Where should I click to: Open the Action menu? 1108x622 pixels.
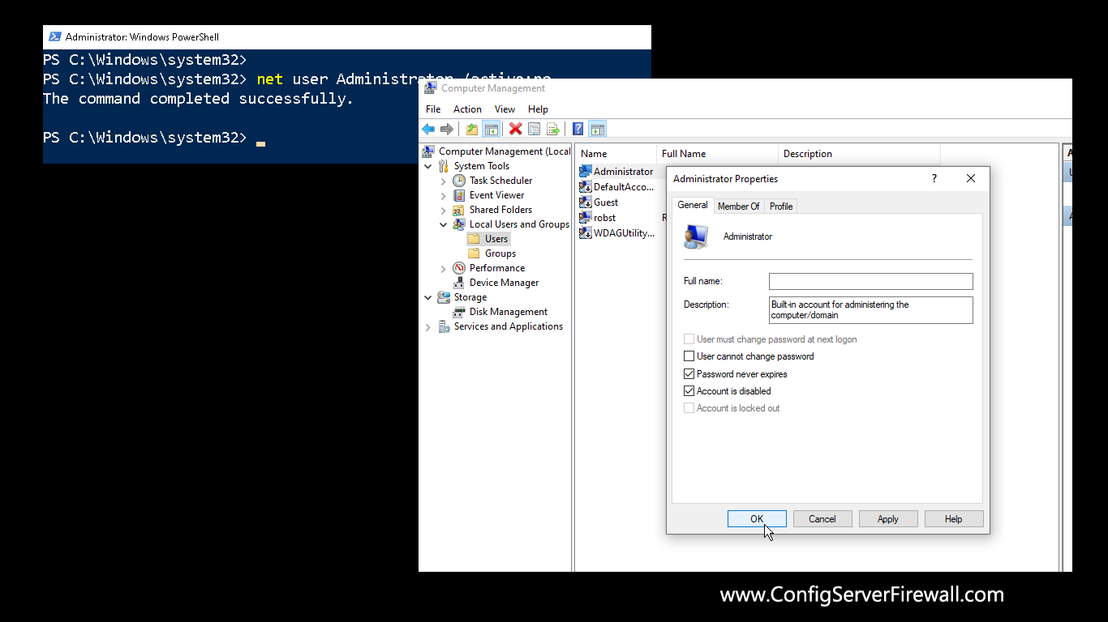(467, 109)
